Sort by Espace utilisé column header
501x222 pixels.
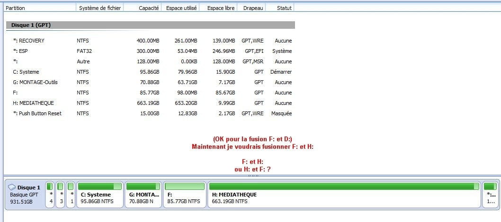[180, 8]
